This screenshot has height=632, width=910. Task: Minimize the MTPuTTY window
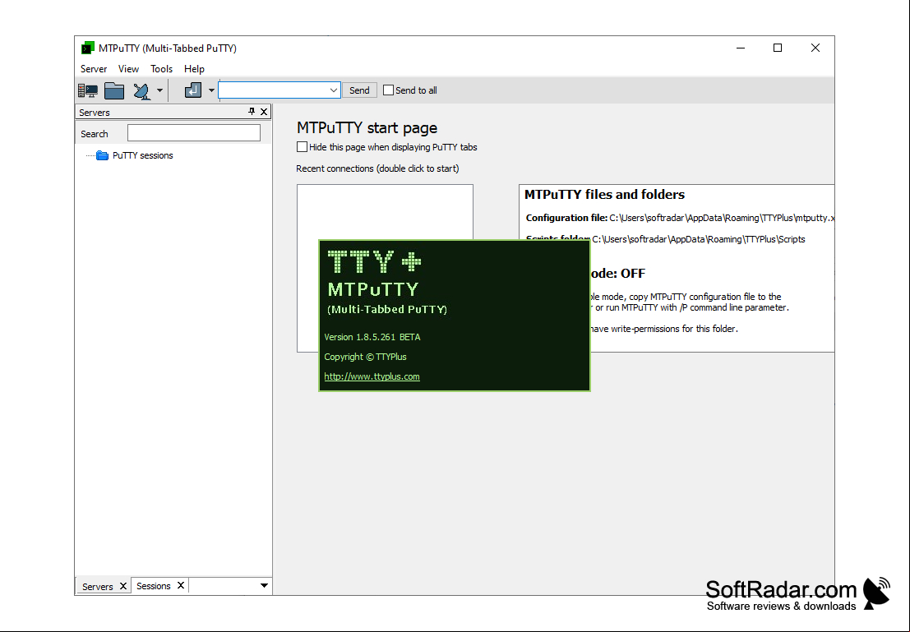tap(741, 48)
